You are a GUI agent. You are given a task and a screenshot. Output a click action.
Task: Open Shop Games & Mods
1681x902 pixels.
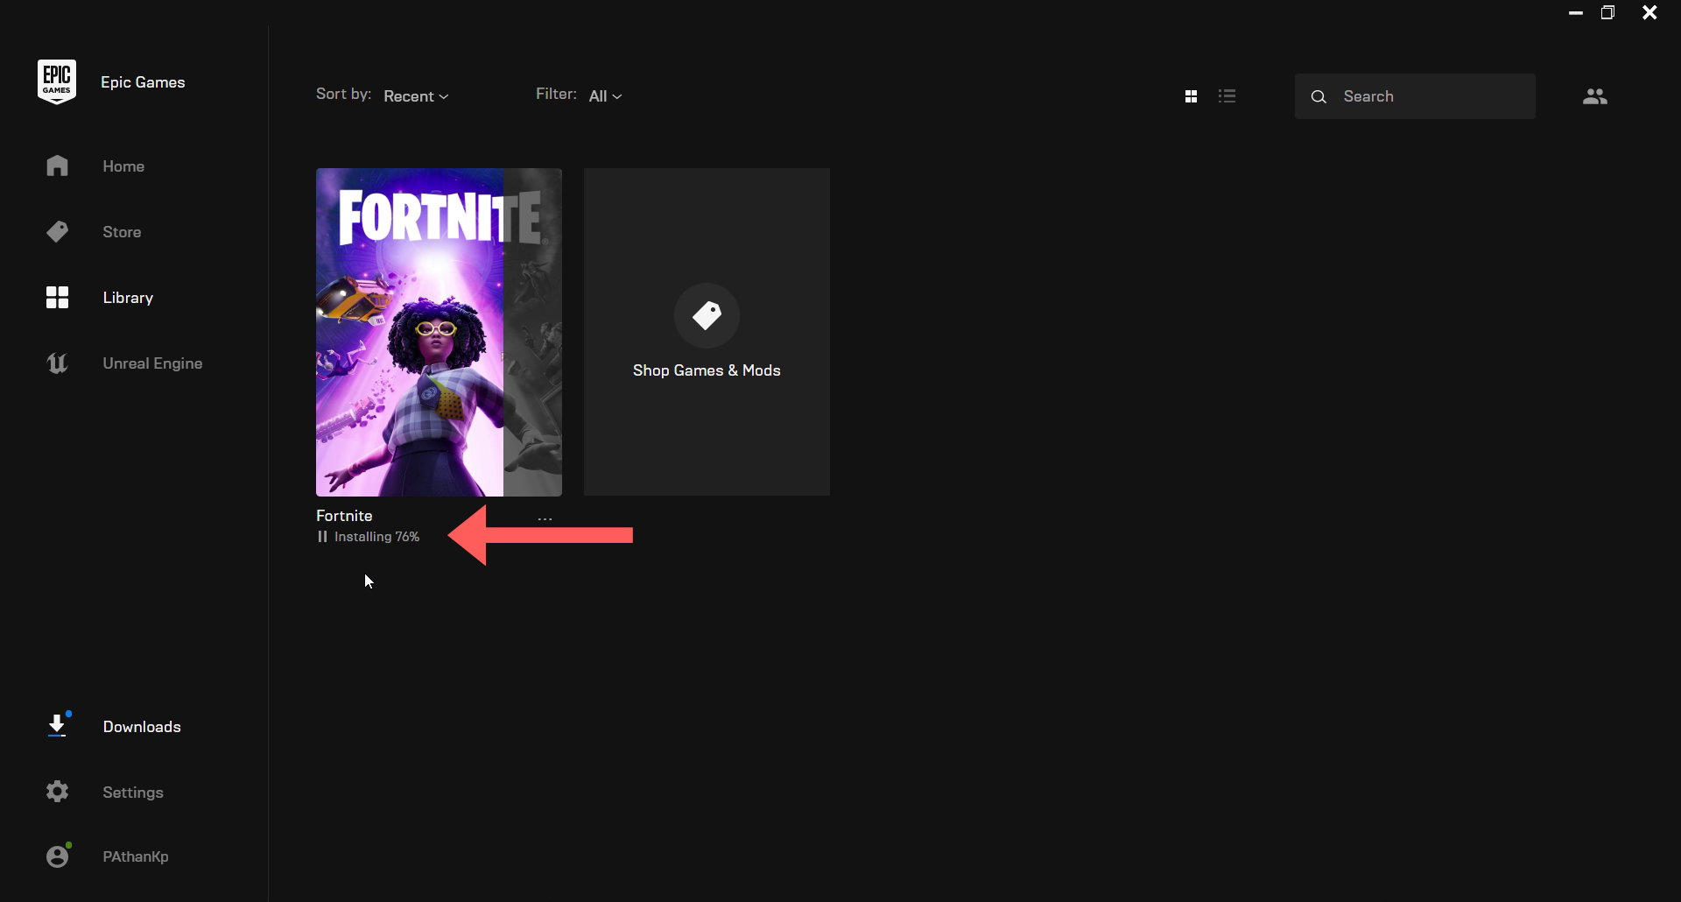707,332
